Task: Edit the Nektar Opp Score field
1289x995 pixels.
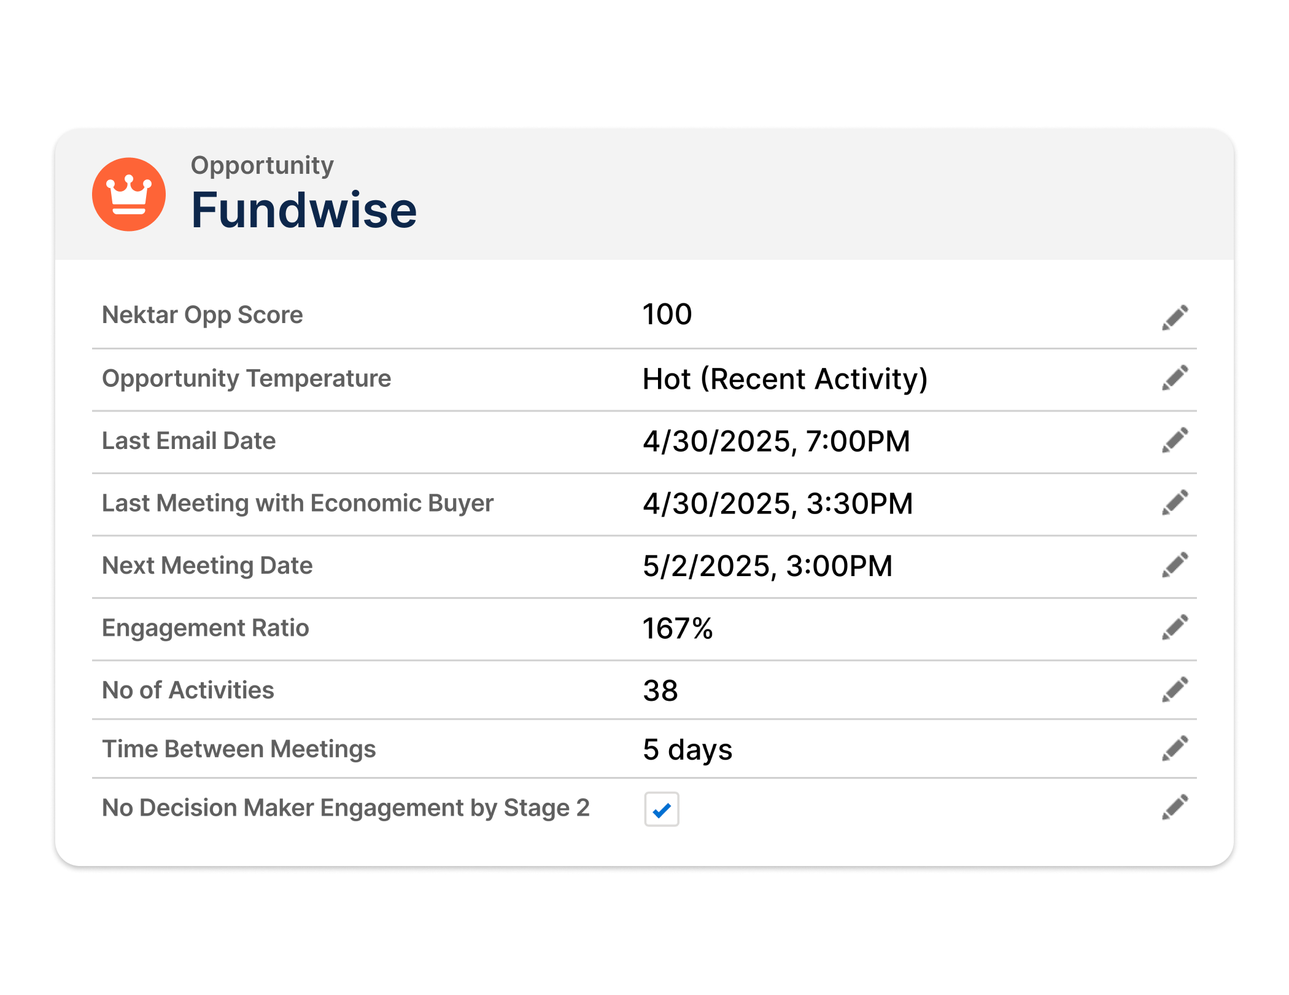Action: (1175, 317)
